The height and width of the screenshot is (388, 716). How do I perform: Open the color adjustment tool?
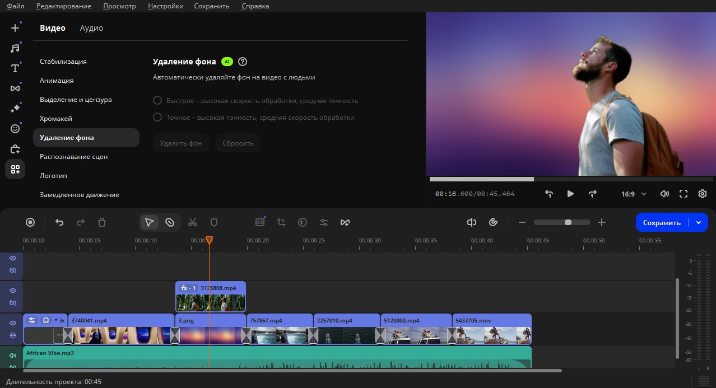(x=303, y=222)
